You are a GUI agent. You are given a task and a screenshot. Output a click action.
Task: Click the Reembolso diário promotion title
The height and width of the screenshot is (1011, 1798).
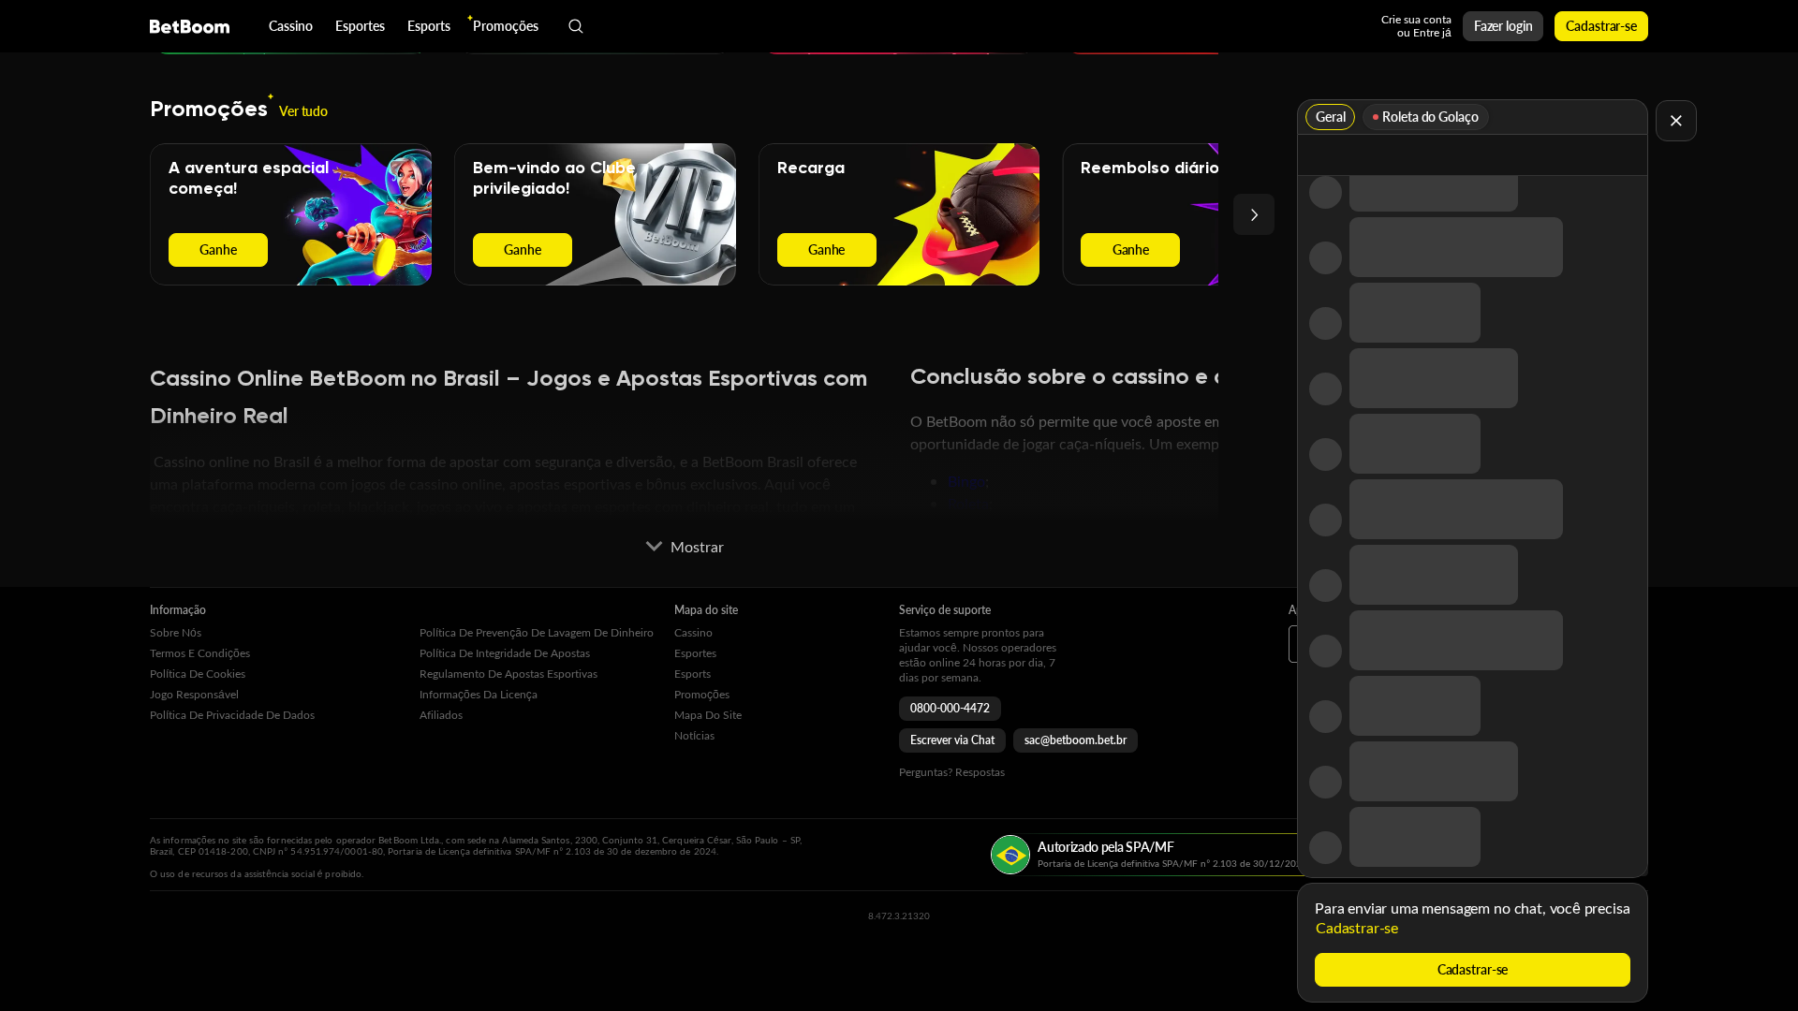coord(1150,168)
